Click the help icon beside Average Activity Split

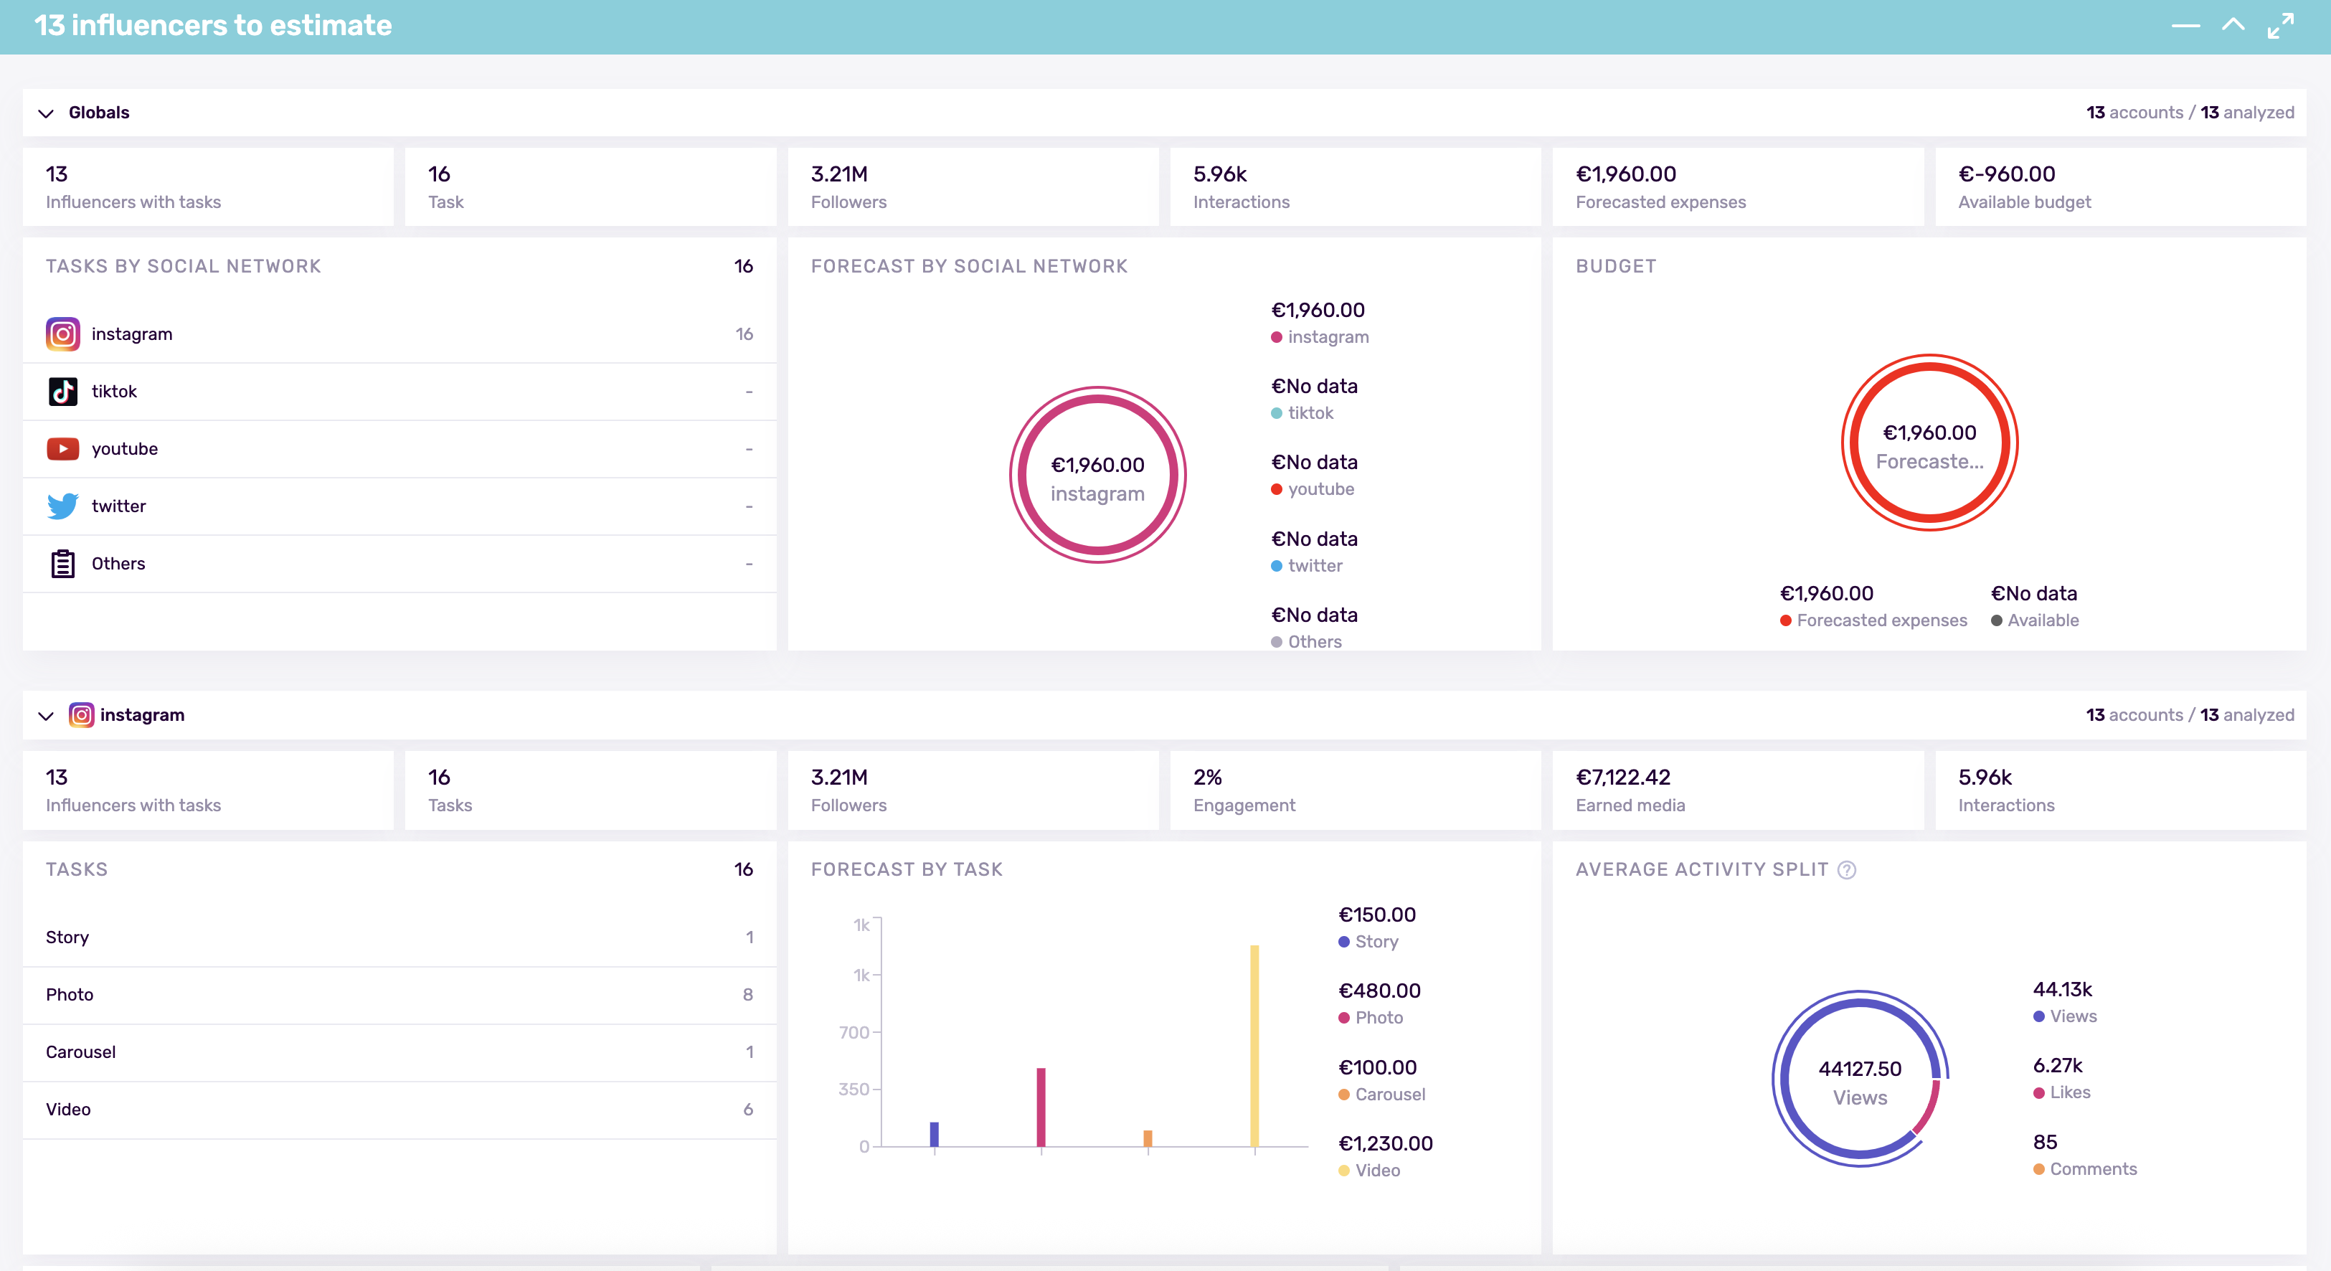pos(1847,869)
